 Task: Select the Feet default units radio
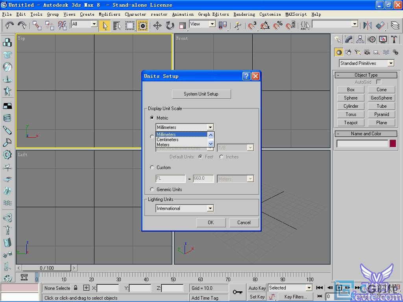coord(200,157)
